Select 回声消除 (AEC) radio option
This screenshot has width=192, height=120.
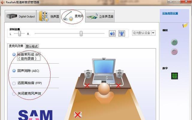tap(14, 71)
